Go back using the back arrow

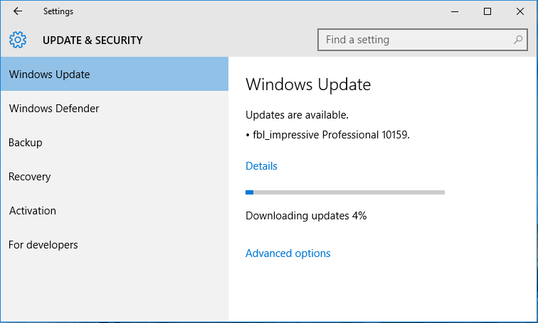coord(18,11)
